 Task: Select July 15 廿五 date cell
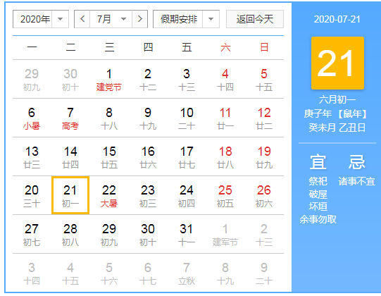(x=109, y=157)
